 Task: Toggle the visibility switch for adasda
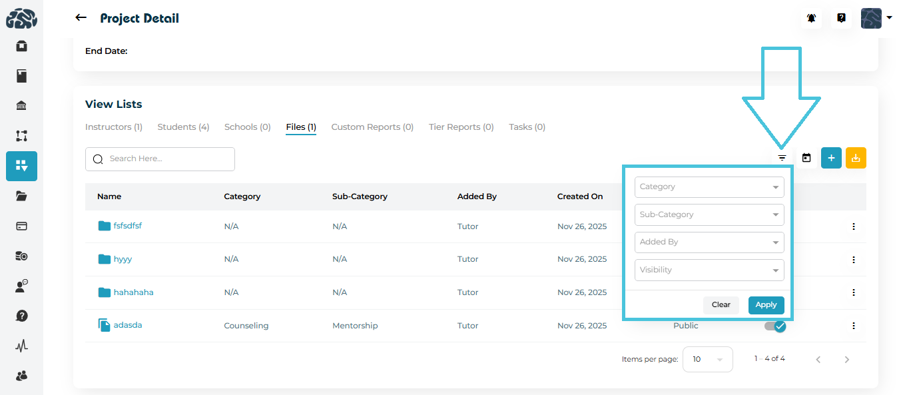coord(775,326)
